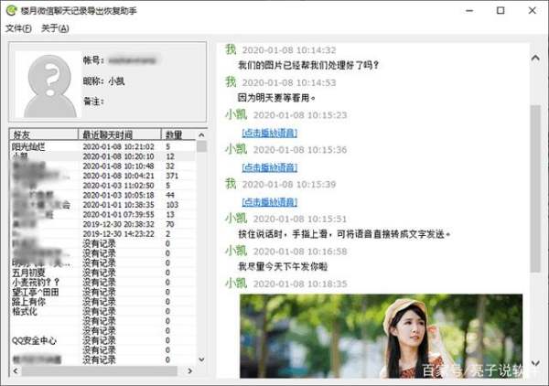Click the 昵称: 小凯 field

pos(103,81)
